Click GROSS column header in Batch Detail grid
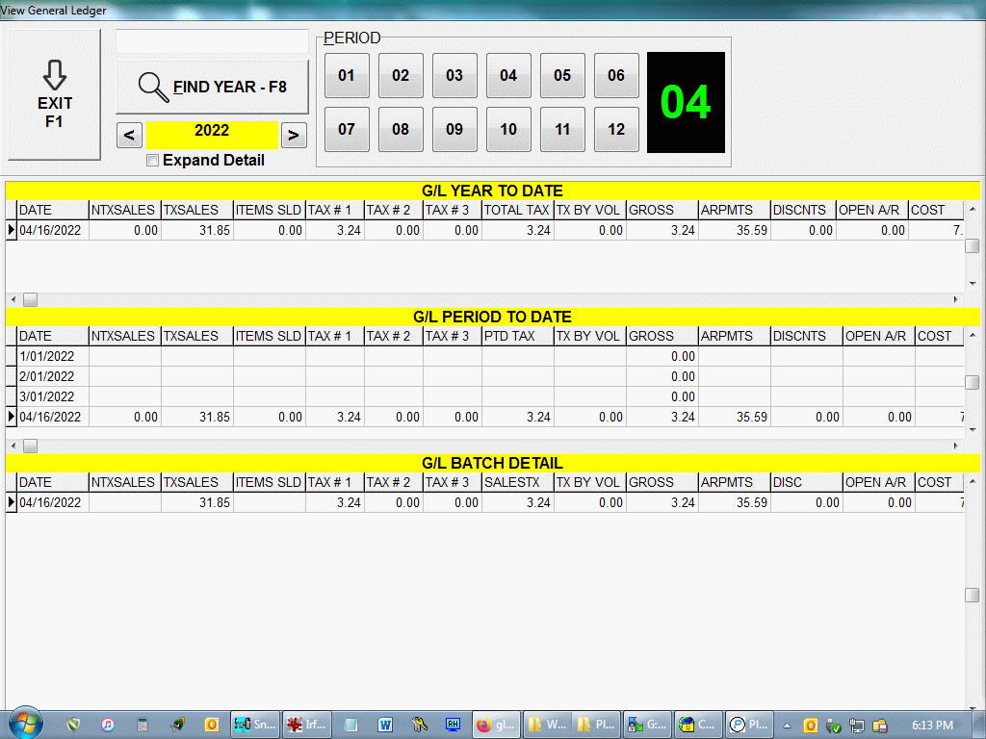The image size is (986, 739). pos(662,482)
